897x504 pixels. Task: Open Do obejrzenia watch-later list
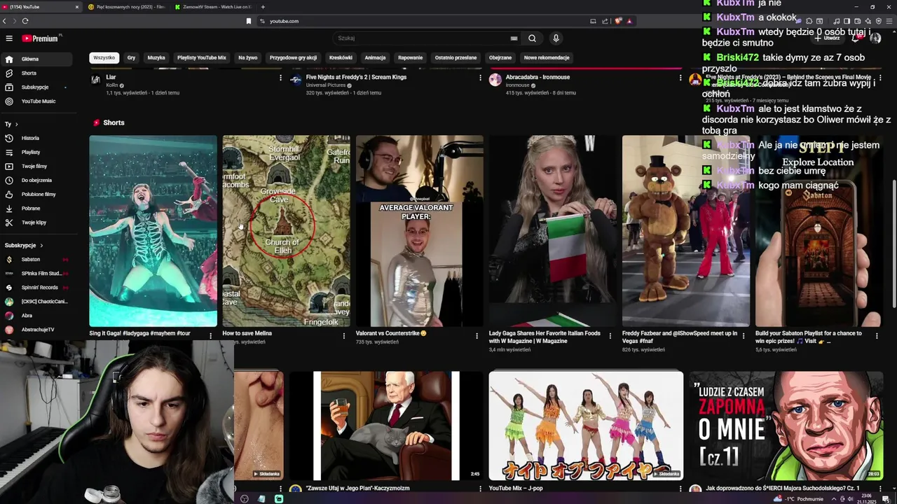[36, 180]
